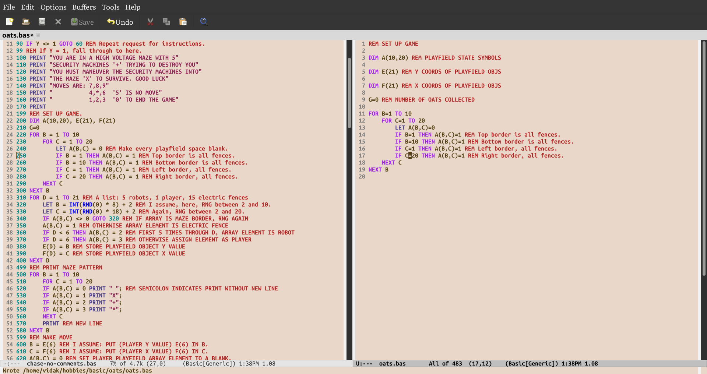Click chase-no-comments.bas in left mode line
707x374 pixels.
pos(61,364)
